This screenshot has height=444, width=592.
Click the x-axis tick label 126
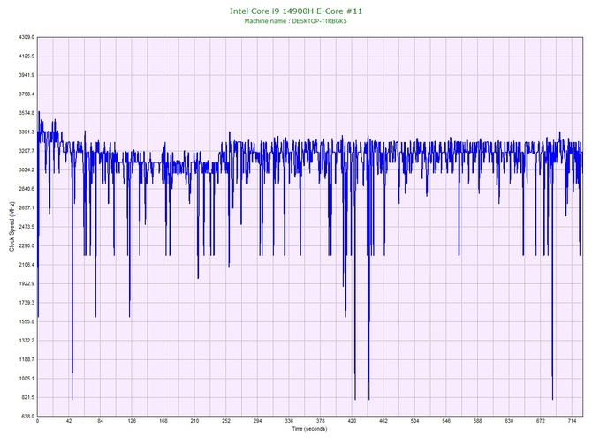pyautogui.click(x=132, y=421)
